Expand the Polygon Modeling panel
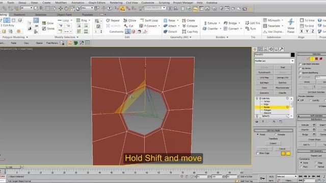This screenshot has width=326, height=183. pos(15,37)
